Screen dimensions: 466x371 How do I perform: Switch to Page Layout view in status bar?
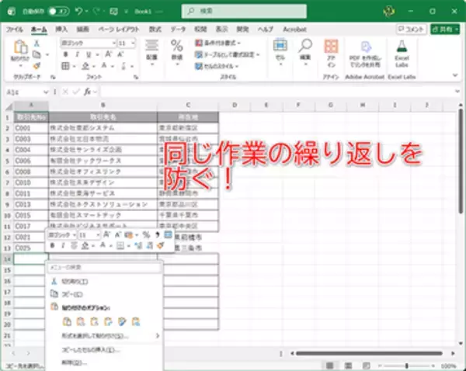point(348,366)
